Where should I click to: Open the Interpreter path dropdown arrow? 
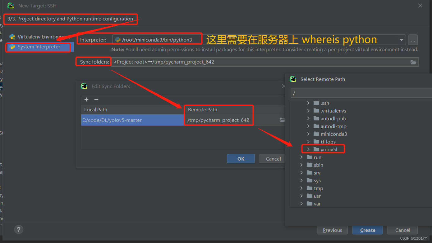click(x=402, y=40)
